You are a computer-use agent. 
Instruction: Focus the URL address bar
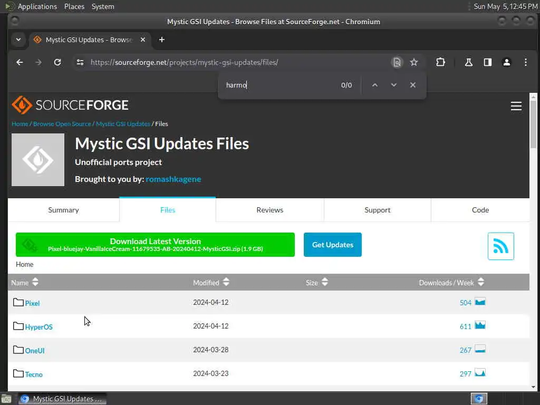click(238, 62)
